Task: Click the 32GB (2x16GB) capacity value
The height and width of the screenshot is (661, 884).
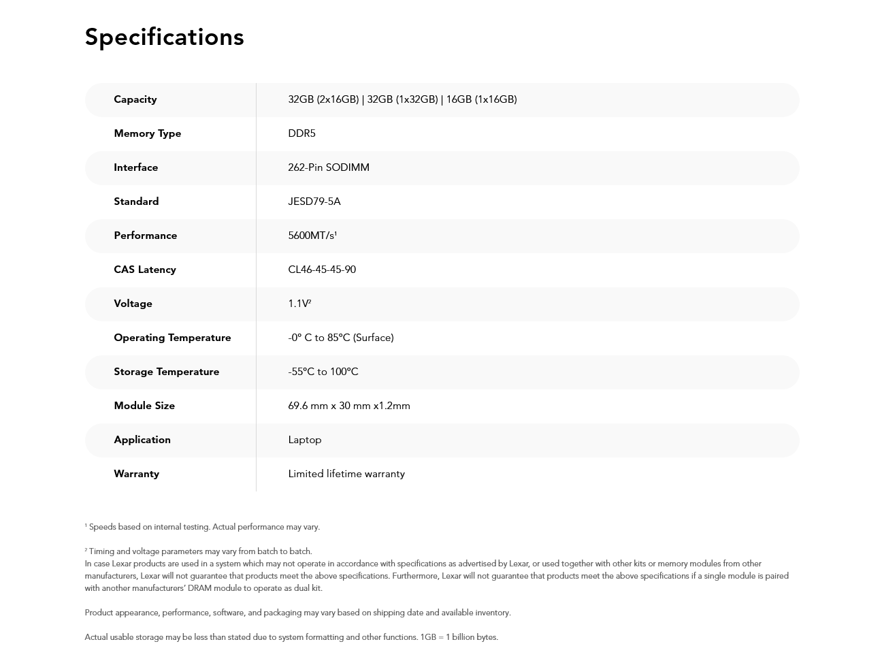Action: [x=323, y=99]
